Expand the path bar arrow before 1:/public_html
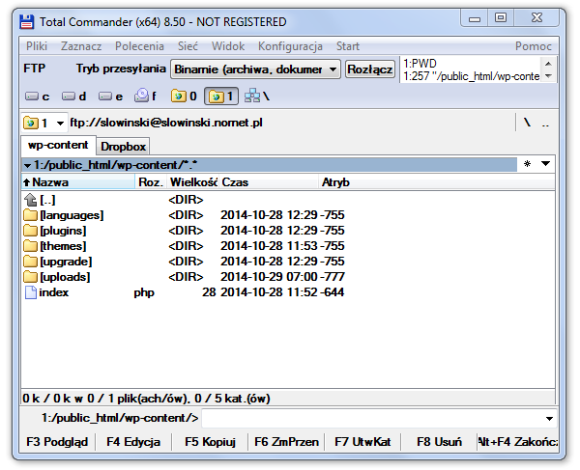This screenshot has width=580, height=470. pyautogui.click(x=27, y=165)
